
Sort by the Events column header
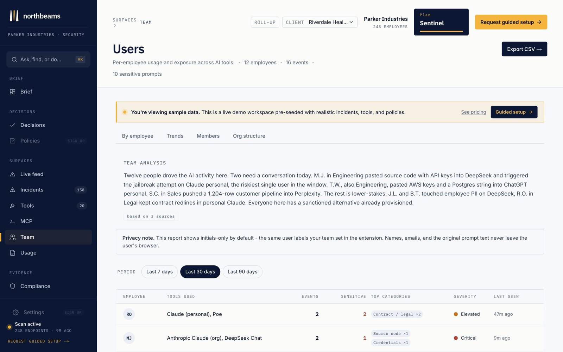(310, 296)
